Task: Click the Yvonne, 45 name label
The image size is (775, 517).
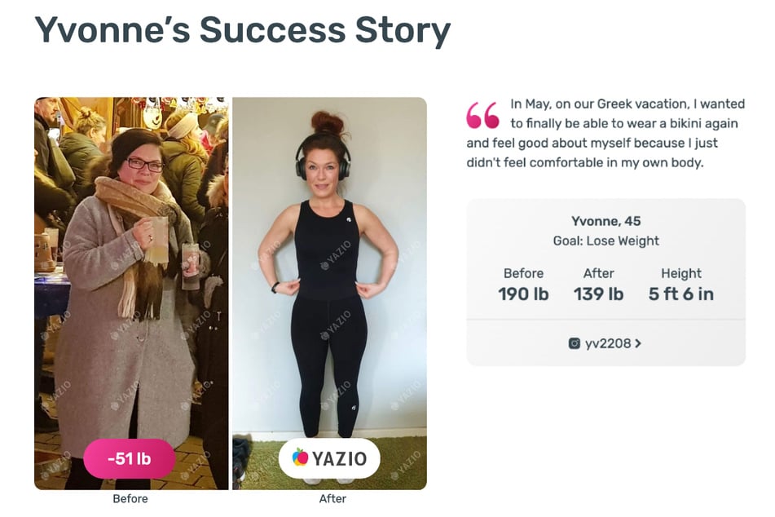Action: pyautogui.click(x=606, y=221)
